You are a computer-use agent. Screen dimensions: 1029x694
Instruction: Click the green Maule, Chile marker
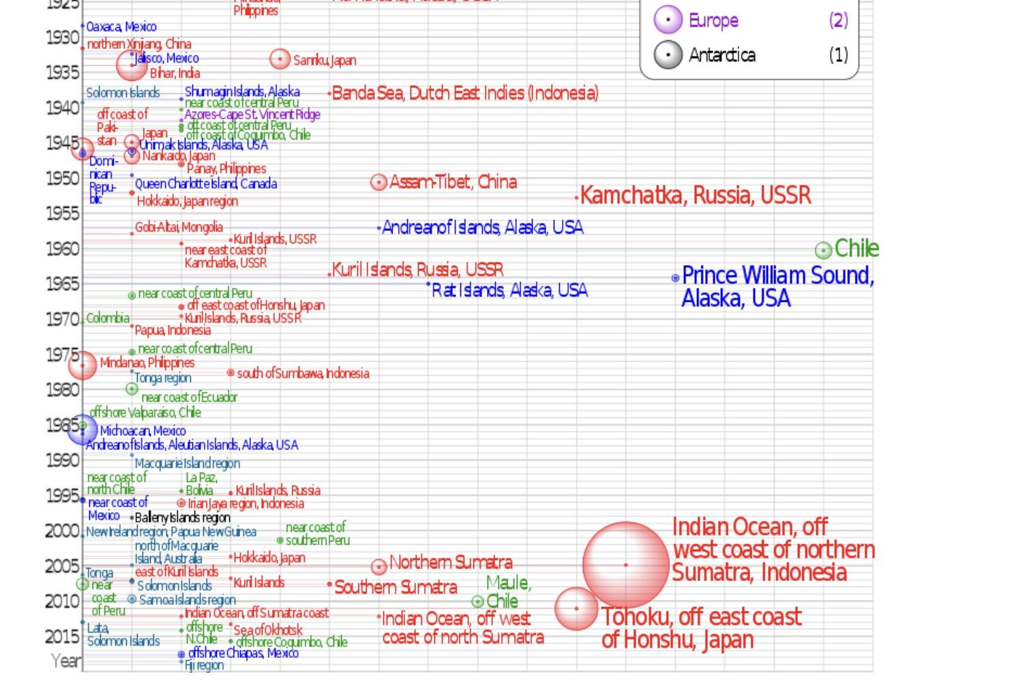[477, 601]
